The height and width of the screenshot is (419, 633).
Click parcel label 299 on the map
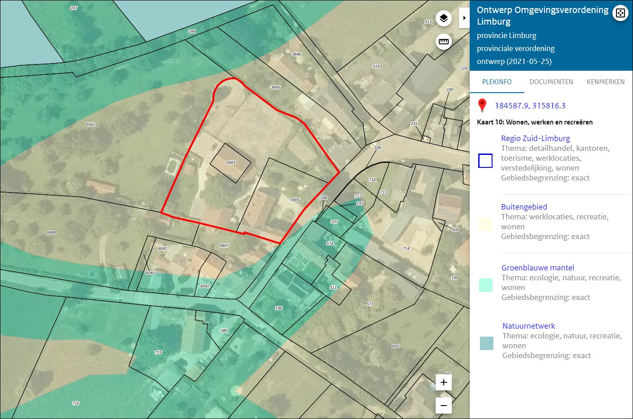(192, 31)
